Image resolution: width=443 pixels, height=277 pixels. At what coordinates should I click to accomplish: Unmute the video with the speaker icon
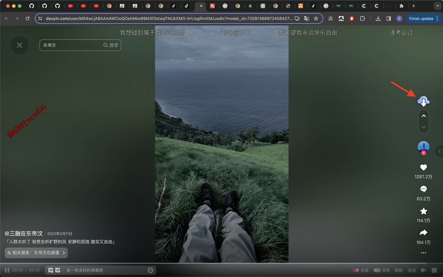click(x=424, y=270)
